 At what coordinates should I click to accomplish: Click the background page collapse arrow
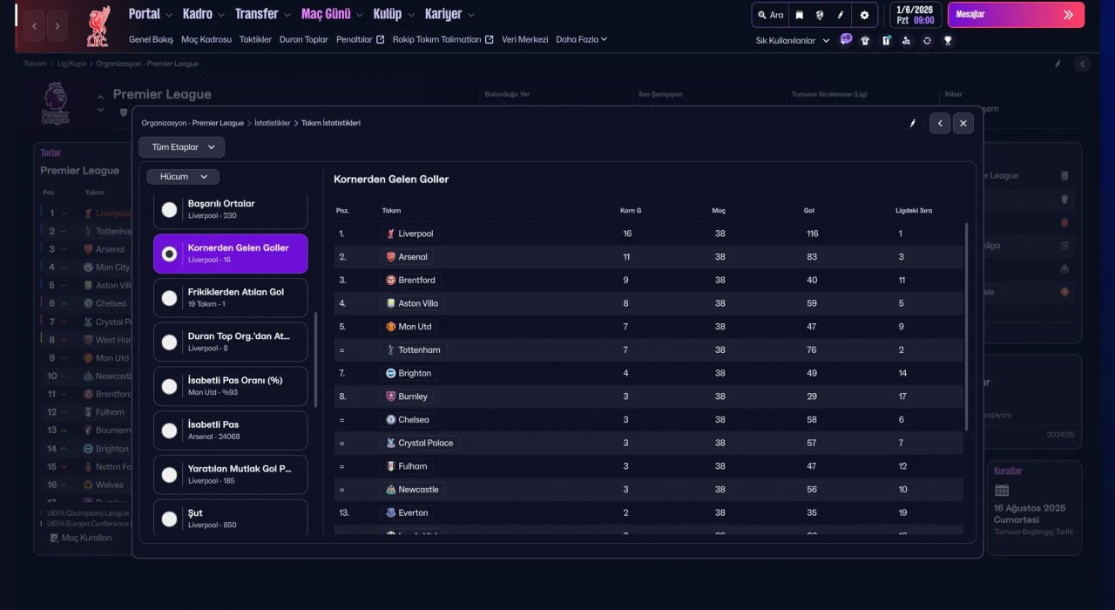pos(1082,64)
